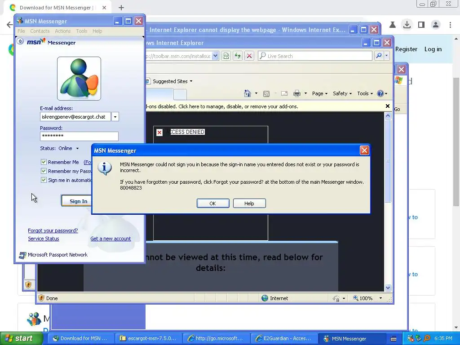Open the Page menu in IE
The image size is (460, 345).
(320, 93)
